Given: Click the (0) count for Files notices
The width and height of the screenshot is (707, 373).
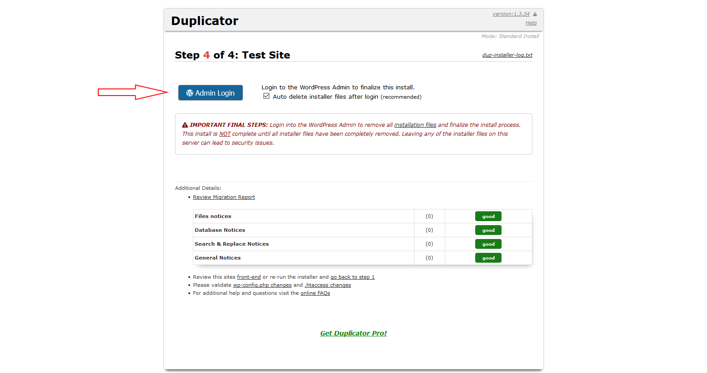Looking at the screenshot, I should click(429, 216).
